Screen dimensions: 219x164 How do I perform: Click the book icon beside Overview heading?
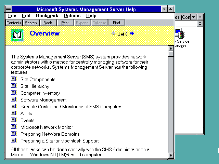(x=17, y=35)
